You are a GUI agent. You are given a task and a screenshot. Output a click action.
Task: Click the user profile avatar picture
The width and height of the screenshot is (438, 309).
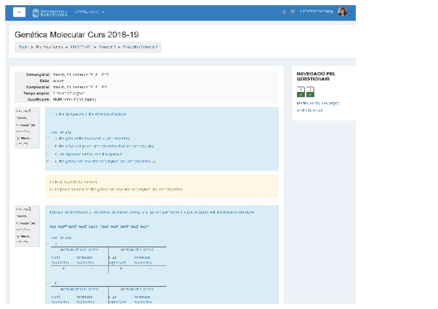pyautogui.click(x=342, y=12)
